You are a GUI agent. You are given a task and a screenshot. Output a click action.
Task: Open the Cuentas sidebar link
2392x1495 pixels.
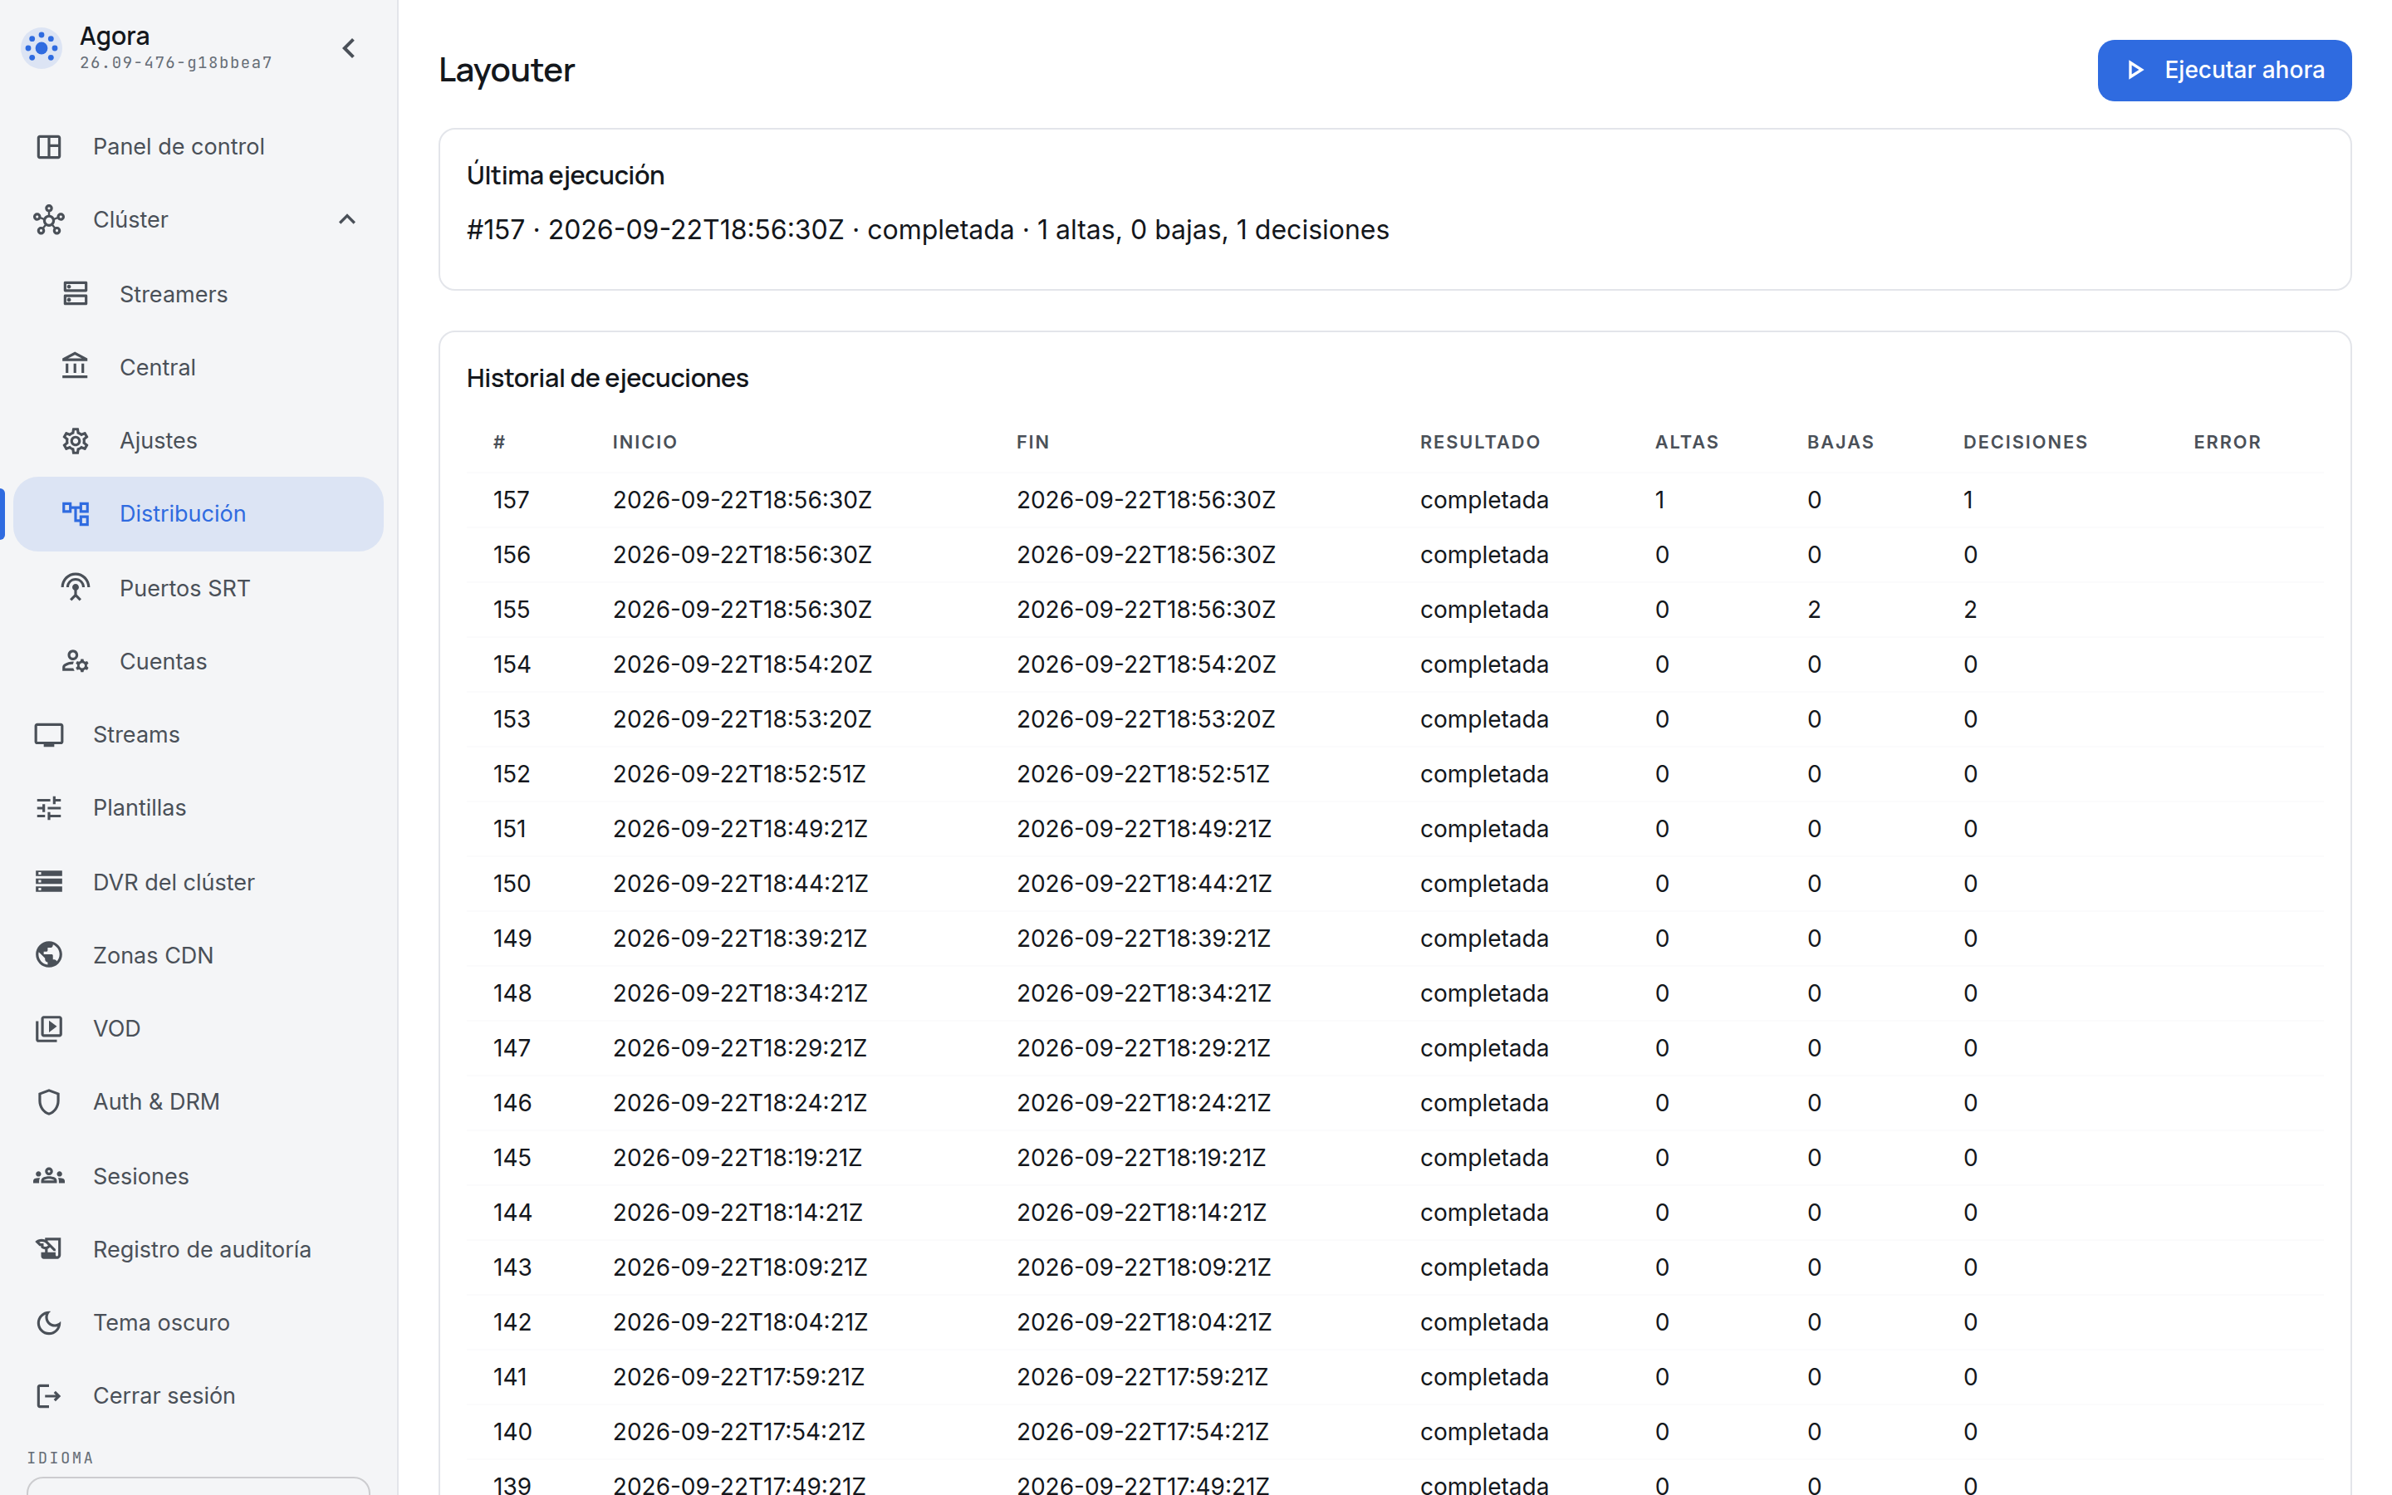click(x=199, y=660)
